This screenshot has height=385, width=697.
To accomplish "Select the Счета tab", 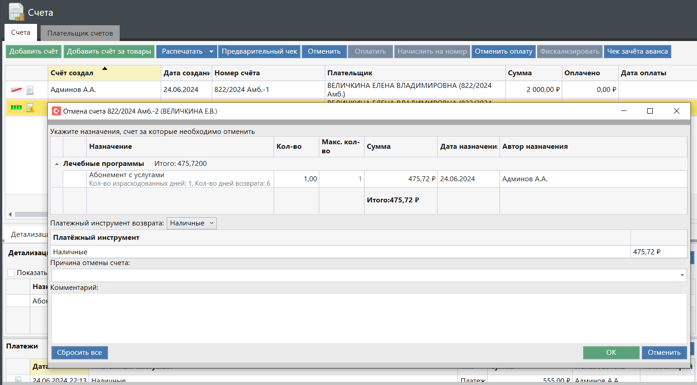I will (x=21, y=33).
